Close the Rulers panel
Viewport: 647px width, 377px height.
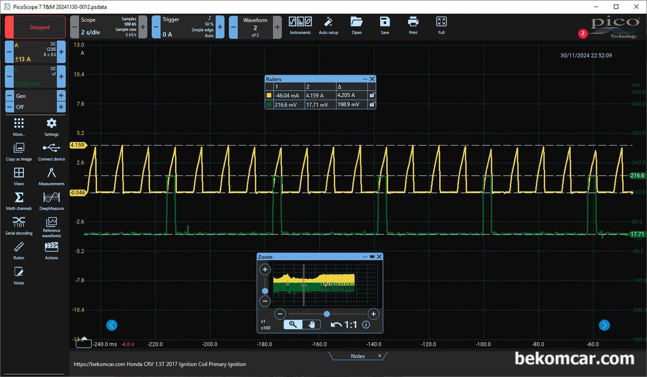tap(373, 79)
